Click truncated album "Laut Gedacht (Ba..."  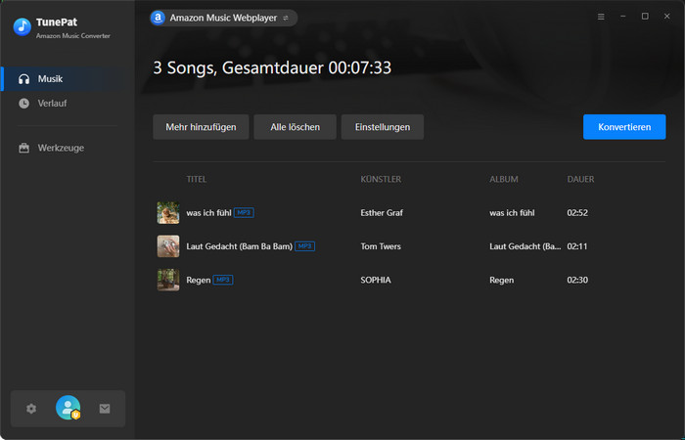pyautogui.click(x=525, y=246)
